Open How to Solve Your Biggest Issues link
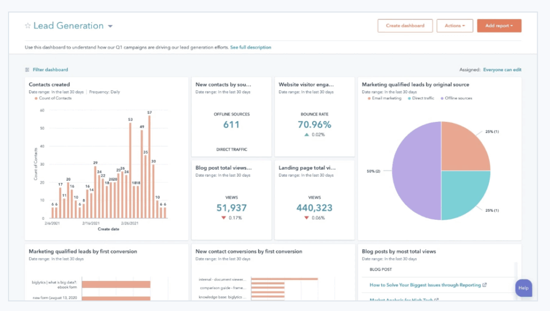Image resolution: width=550 pixels, height=311 pixels. 425,285
